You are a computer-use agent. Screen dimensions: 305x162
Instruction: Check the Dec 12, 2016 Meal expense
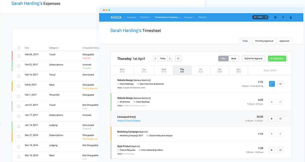(19, 157)
